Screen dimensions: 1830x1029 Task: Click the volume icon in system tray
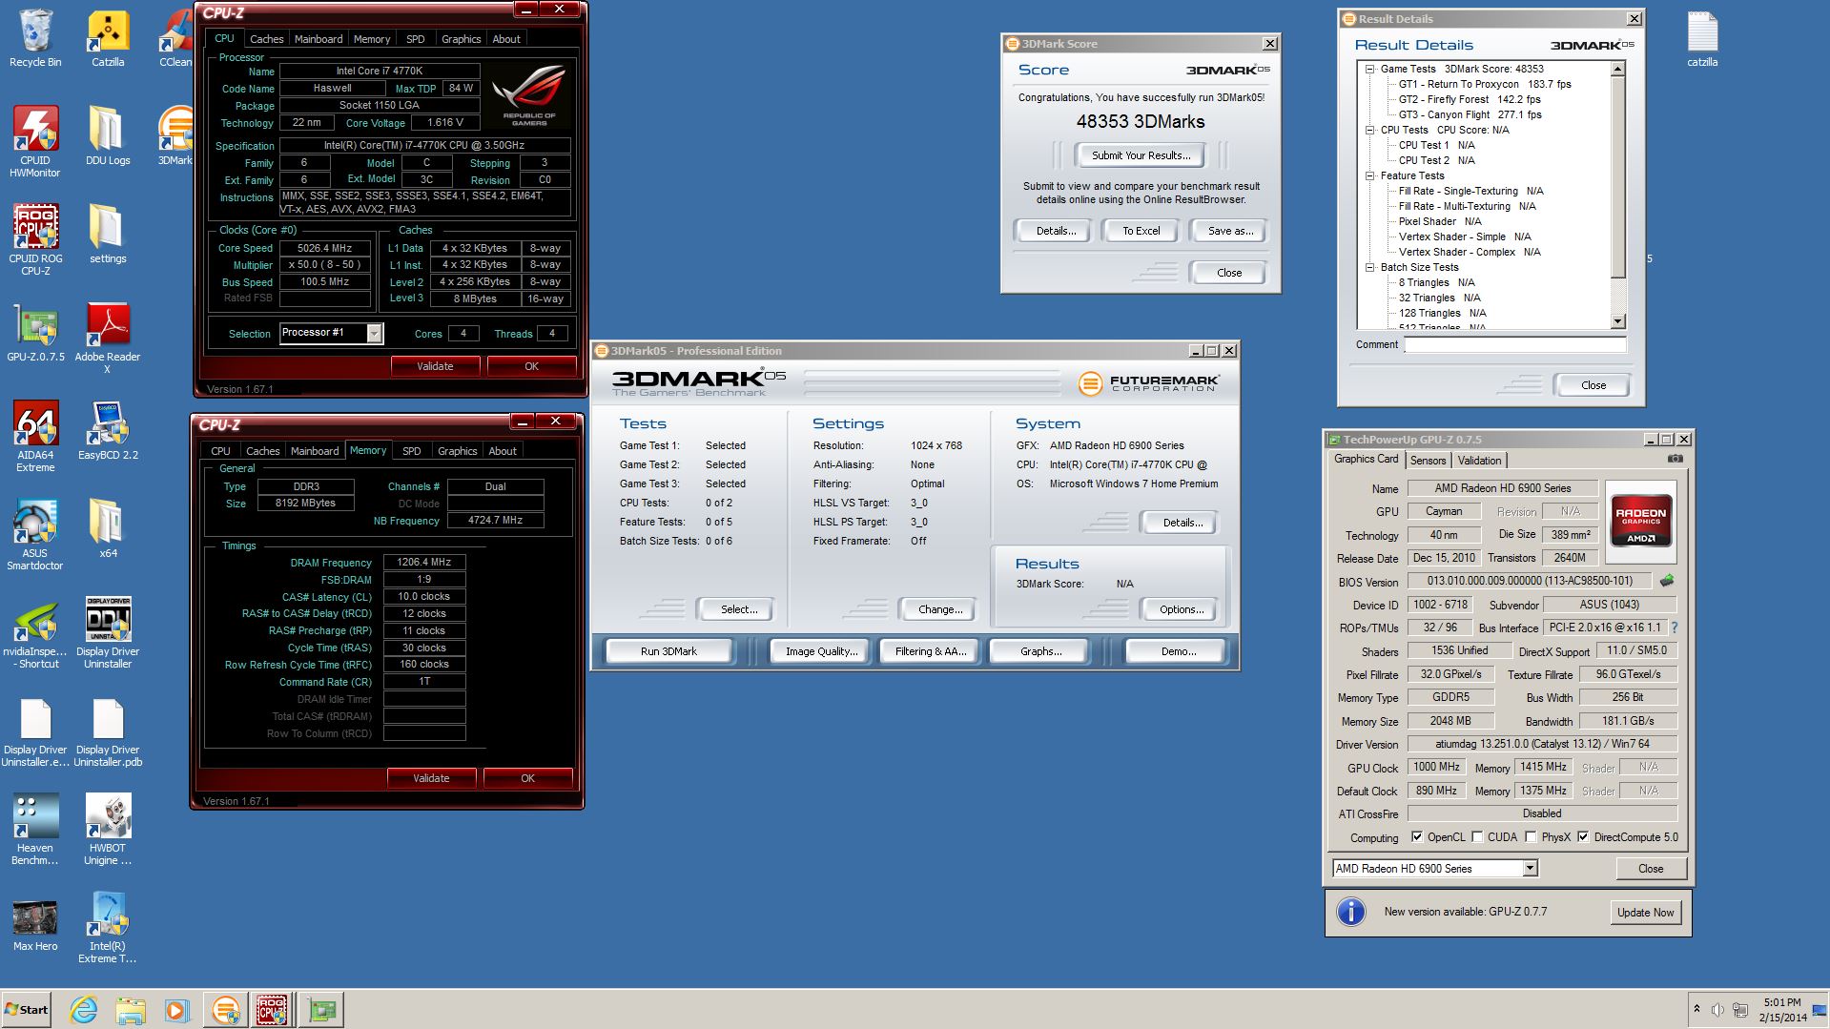click(1717, 1009)
